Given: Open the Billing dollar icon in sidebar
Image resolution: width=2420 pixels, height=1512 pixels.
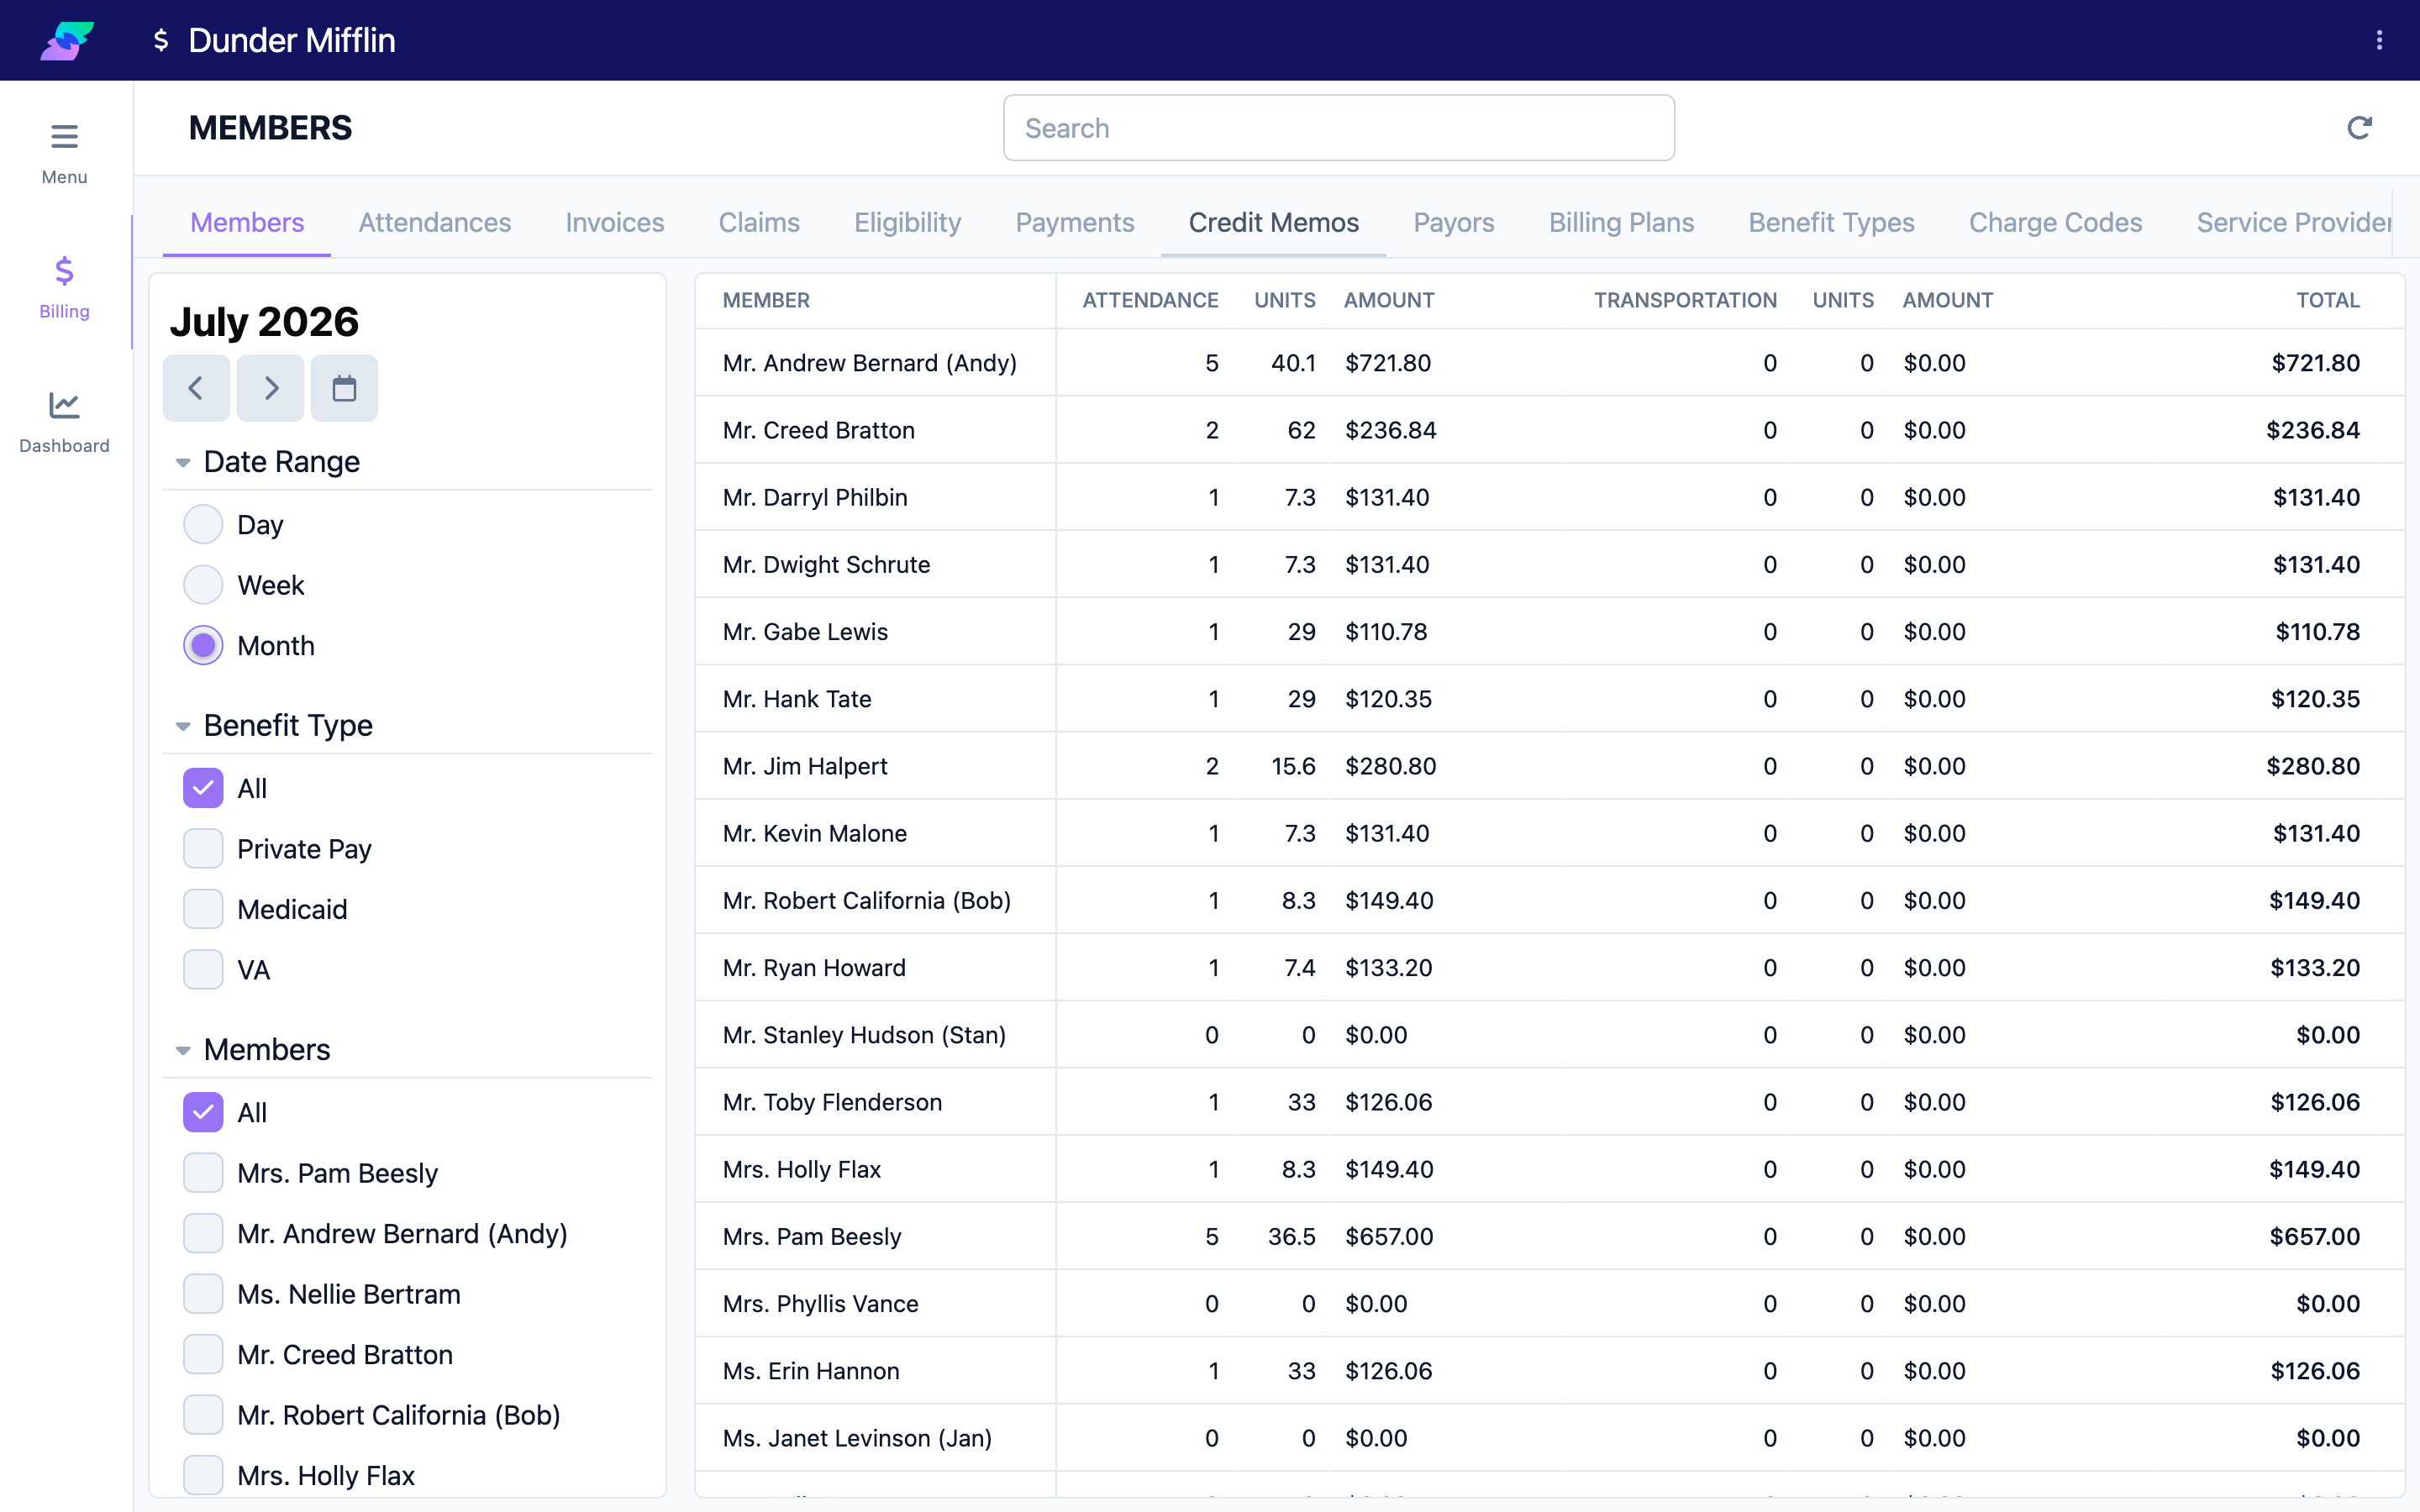Looking at the screenshot, I should (x=64, y=271).
